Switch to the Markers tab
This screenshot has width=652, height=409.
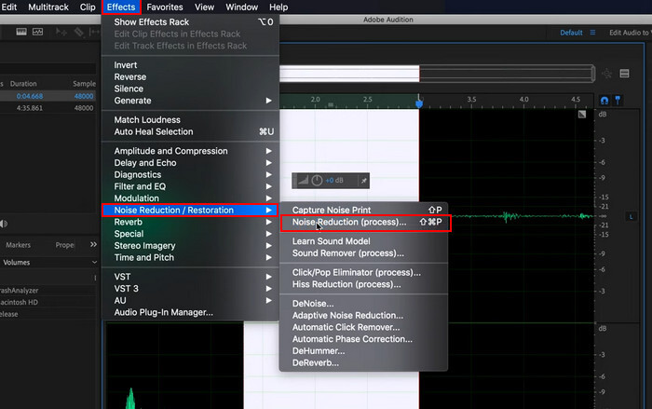pyautogui.click(x=18, y=245)
